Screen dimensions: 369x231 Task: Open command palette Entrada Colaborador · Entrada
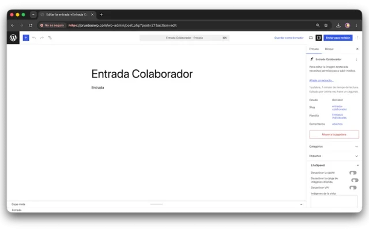coord(184,38)
